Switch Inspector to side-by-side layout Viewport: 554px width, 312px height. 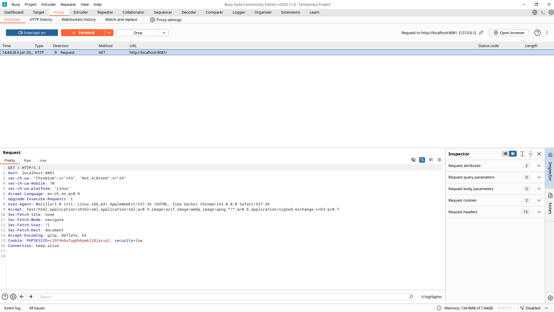[x=513, y=154]
